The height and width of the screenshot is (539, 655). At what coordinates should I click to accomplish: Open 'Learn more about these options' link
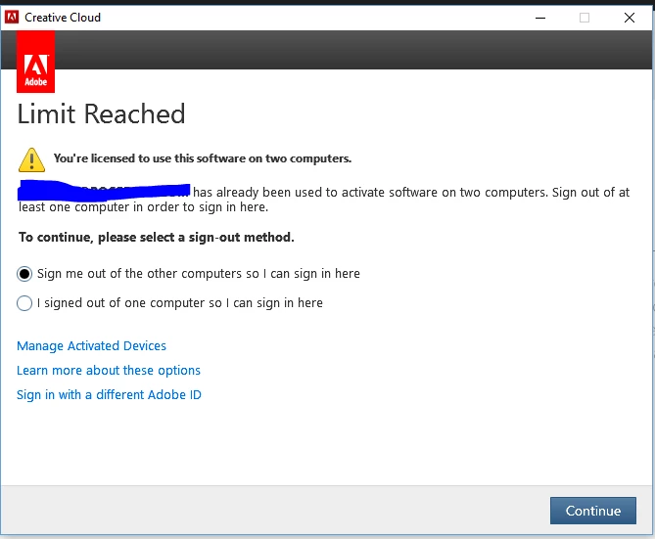coord(109,371)
